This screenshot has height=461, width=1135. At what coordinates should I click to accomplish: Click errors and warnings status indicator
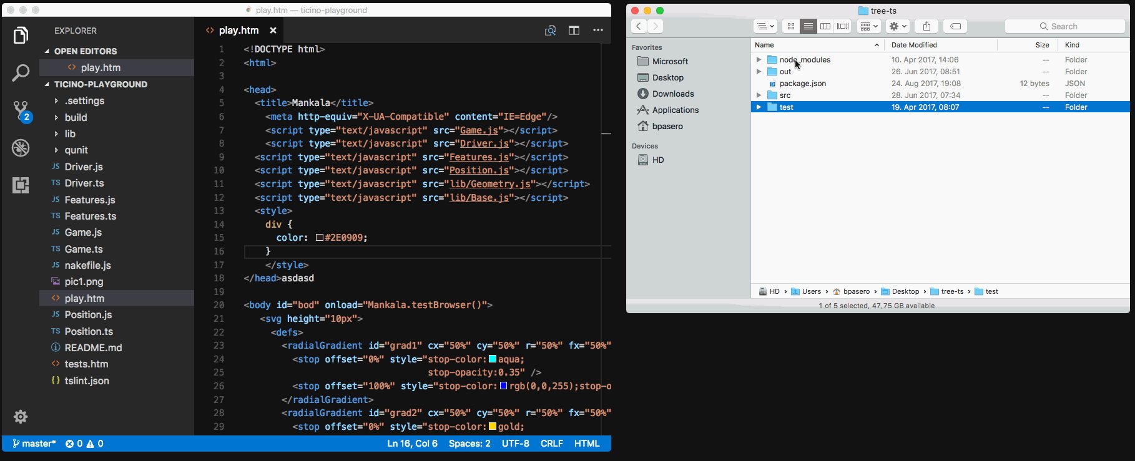coord(84,444)
